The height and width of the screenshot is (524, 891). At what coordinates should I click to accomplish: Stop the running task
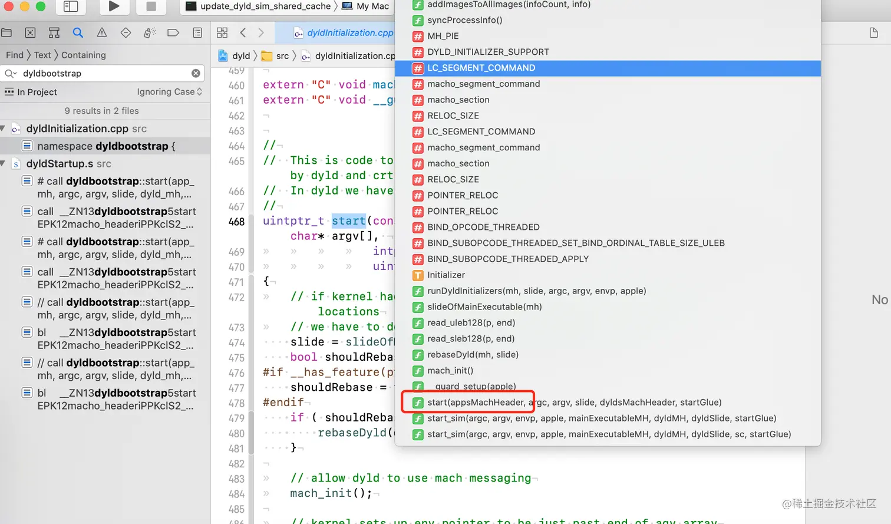click(151, 6)
